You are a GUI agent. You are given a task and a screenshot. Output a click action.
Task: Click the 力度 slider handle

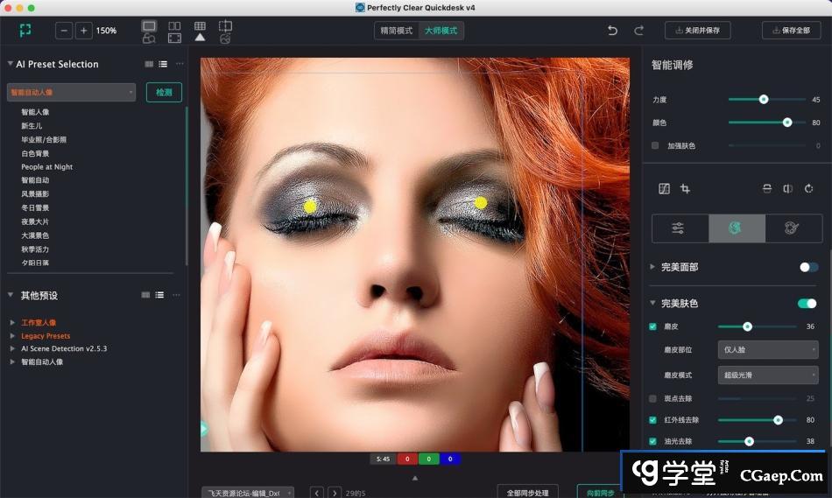tap(764, 100)
